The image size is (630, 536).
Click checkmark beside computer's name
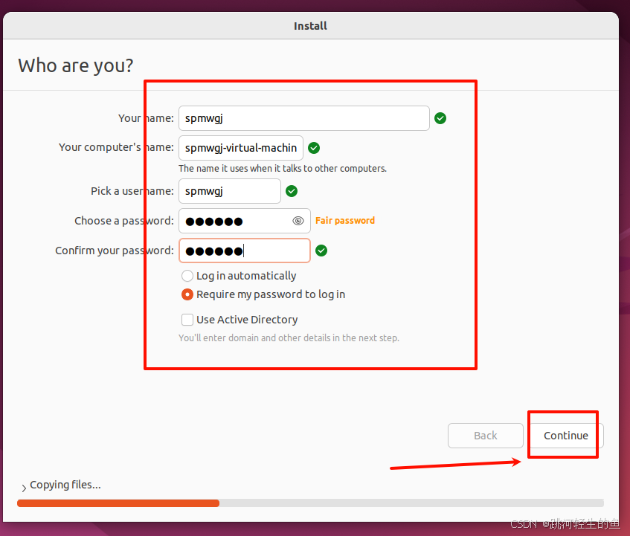tap(314, 148)
